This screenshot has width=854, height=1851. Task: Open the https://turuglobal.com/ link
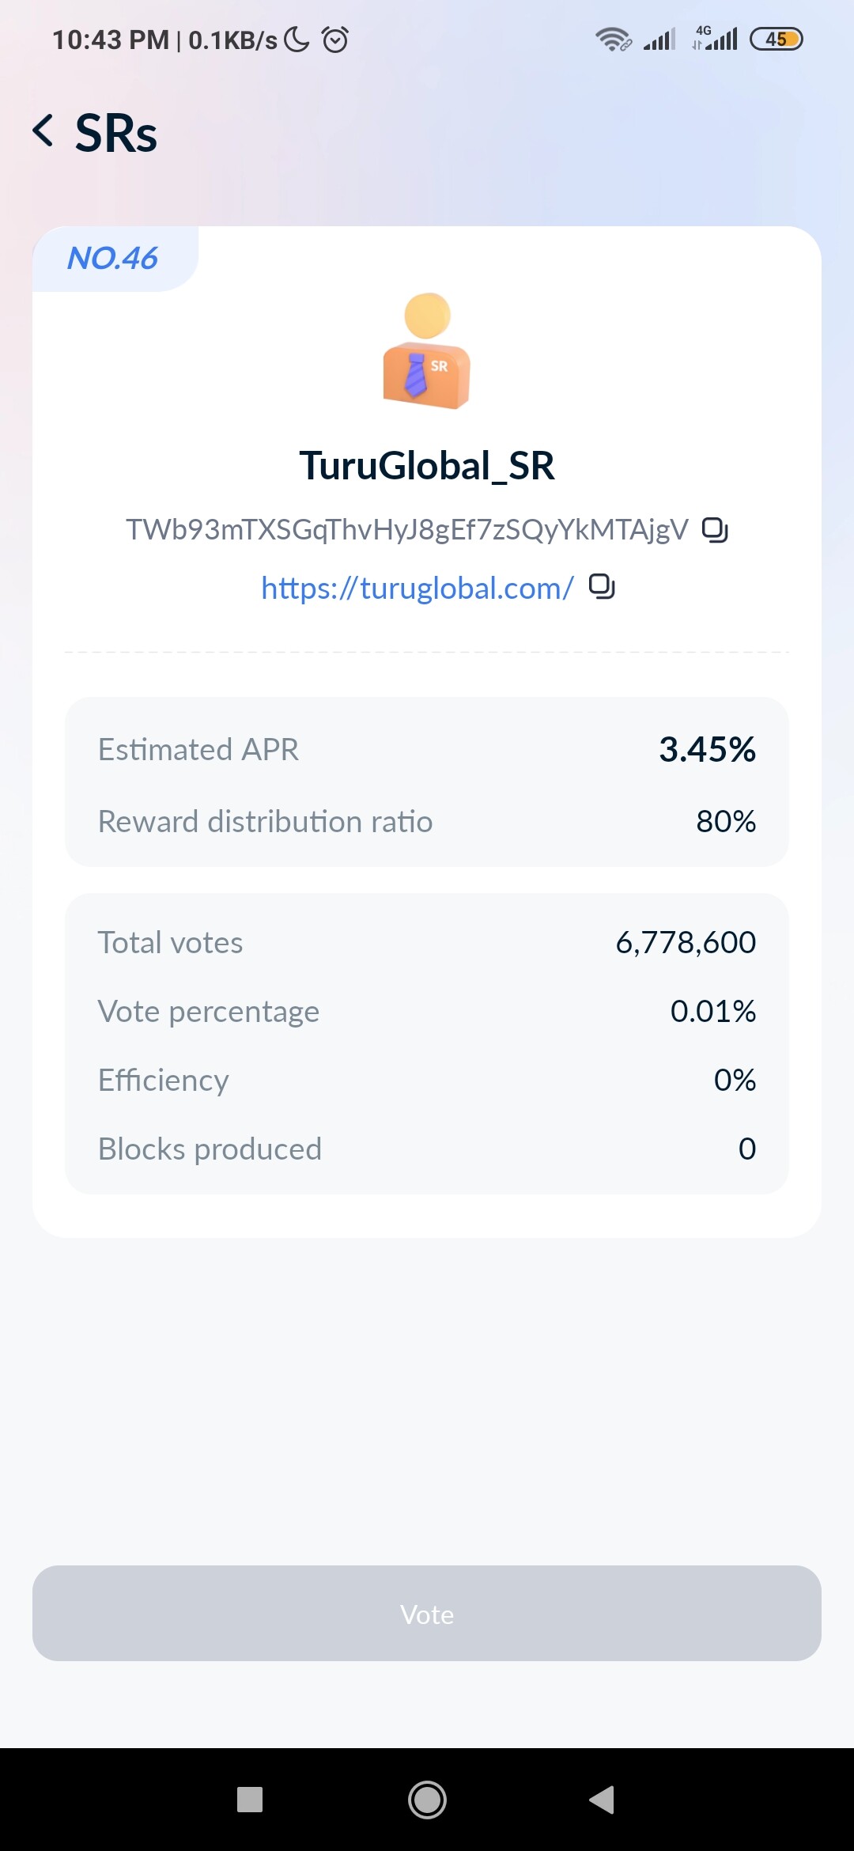(x=417, y=588)
